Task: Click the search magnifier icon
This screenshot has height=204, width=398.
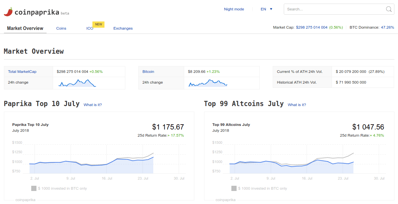Action: (389, 9)
